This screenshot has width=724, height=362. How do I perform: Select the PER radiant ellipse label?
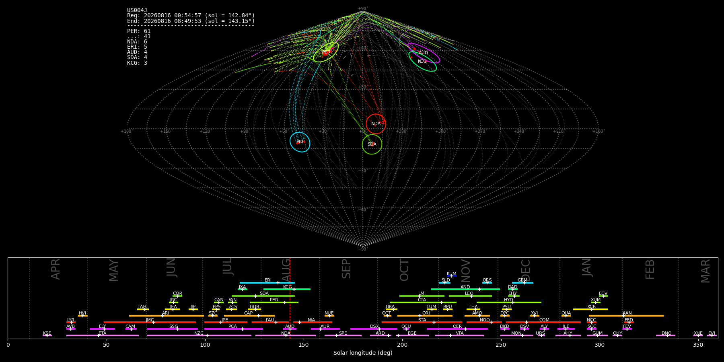pos(326,52)
